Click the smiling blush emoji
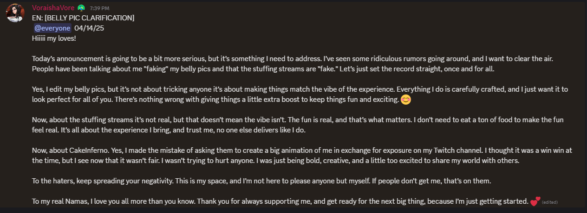Screen dimensions: 587x213 [406, 100]
